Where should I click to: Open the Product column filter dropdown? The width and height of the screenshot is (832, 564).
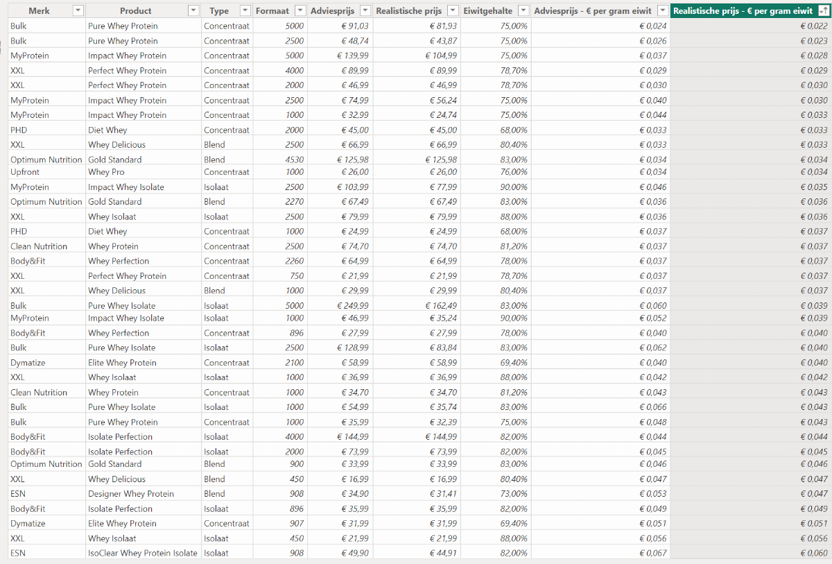[x=193, y=10]
